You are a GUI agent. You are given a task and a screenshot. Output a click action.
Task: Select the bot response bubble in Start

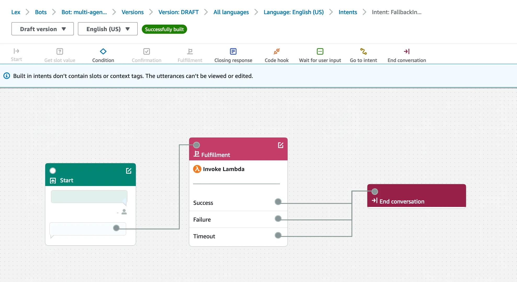coord(88,229)
